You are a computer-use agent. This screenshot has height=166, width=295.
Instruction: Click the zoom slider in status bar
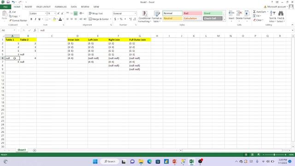click(274, 154)
